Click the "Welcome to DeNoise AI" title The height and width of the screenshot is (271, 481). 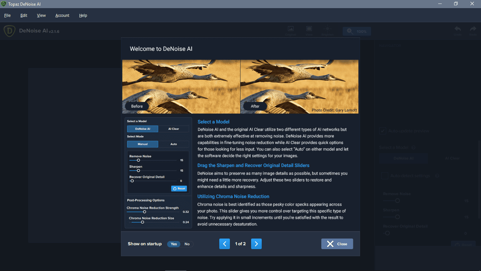(x=161, y=49)
